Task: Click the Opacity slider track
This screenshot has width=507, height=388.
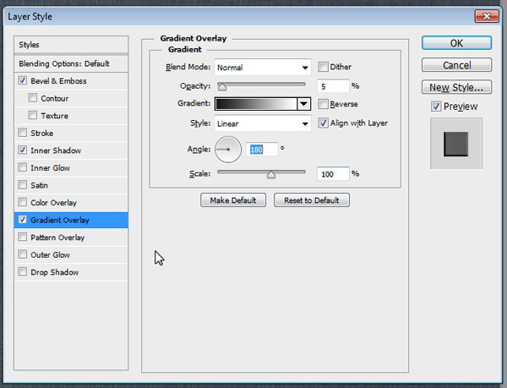Action: pyautogui.click(x=262, y=85)
